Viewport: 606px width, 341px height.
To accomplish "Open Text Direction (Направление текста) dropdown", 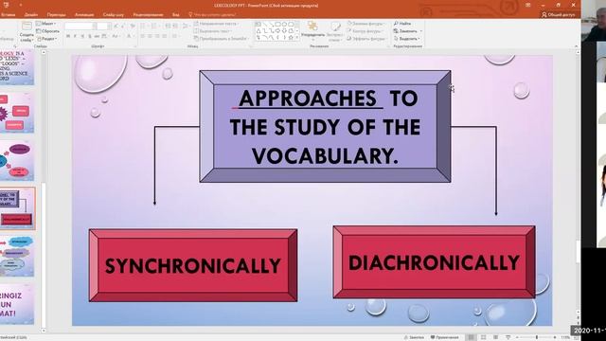I will [217, 24].
